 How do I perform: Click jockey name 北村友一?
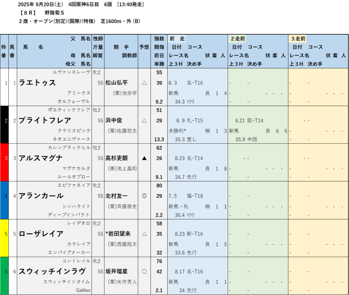click(116, 196)
